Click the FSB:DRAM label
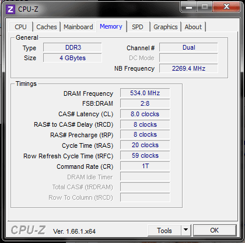Screen dimensions: 245x243 (97, 103)
